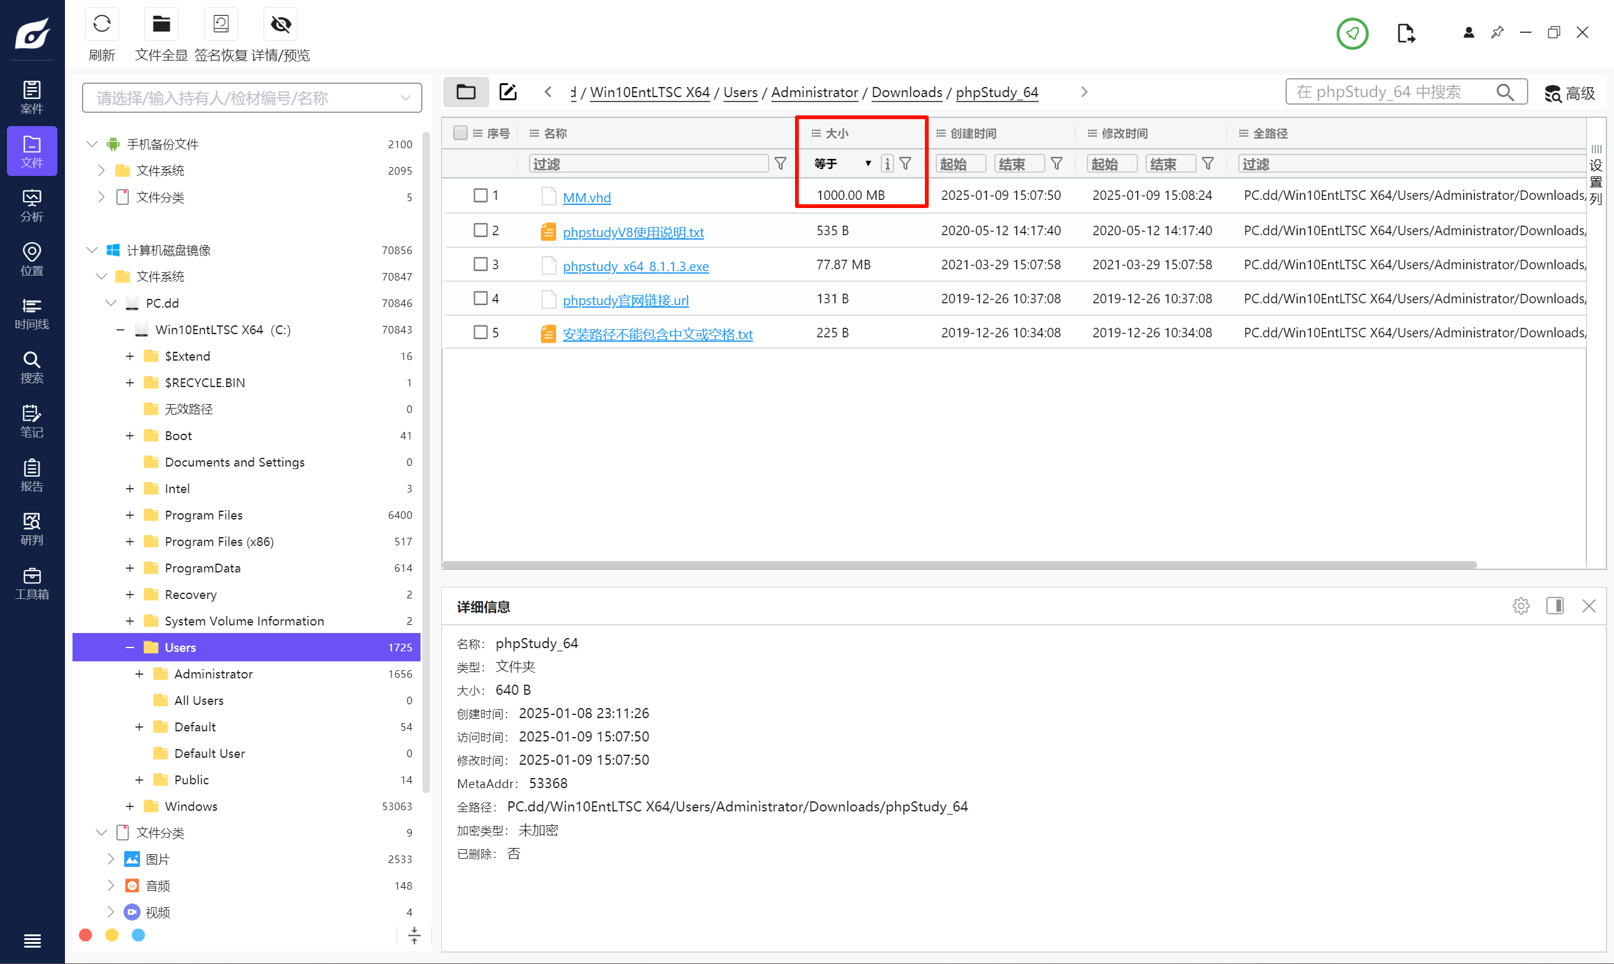Open the 研判 sidebar section

(32, 529)
